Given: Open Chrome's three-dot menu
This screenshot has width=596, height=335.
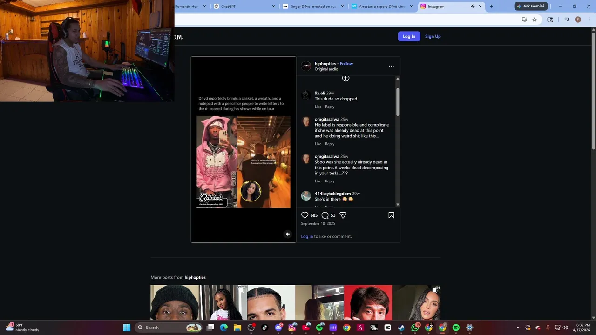Looking at the screenshot, I should pos(588,20).
